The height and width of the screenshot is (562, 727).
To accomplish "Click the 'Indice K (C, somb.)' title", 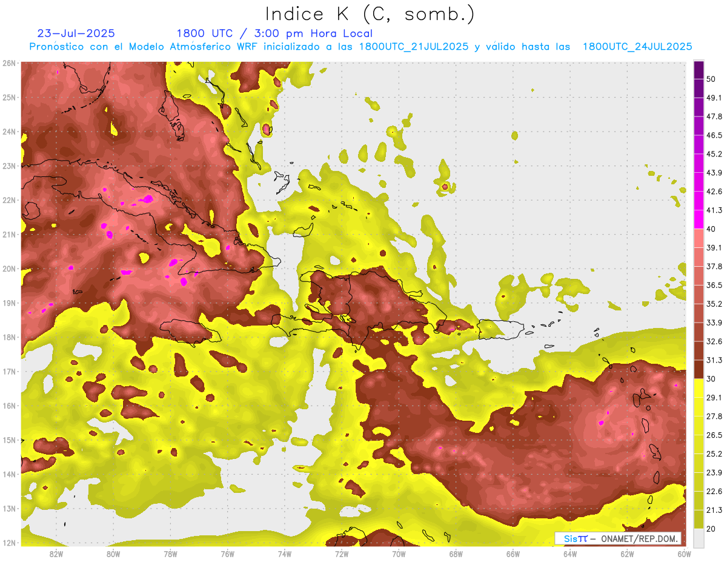I will [x=370, y=15].
